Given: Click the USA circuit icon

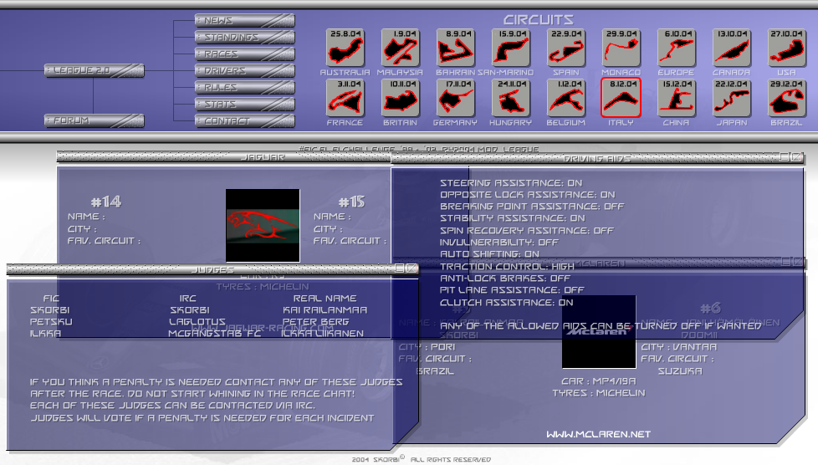Looking at the screenshot, I should (x=787, y=48).
